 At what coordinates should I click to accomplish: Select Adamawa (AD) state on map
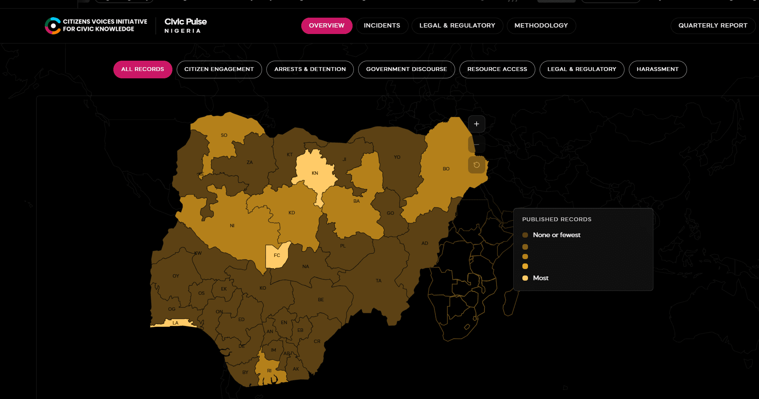(425, 243)
